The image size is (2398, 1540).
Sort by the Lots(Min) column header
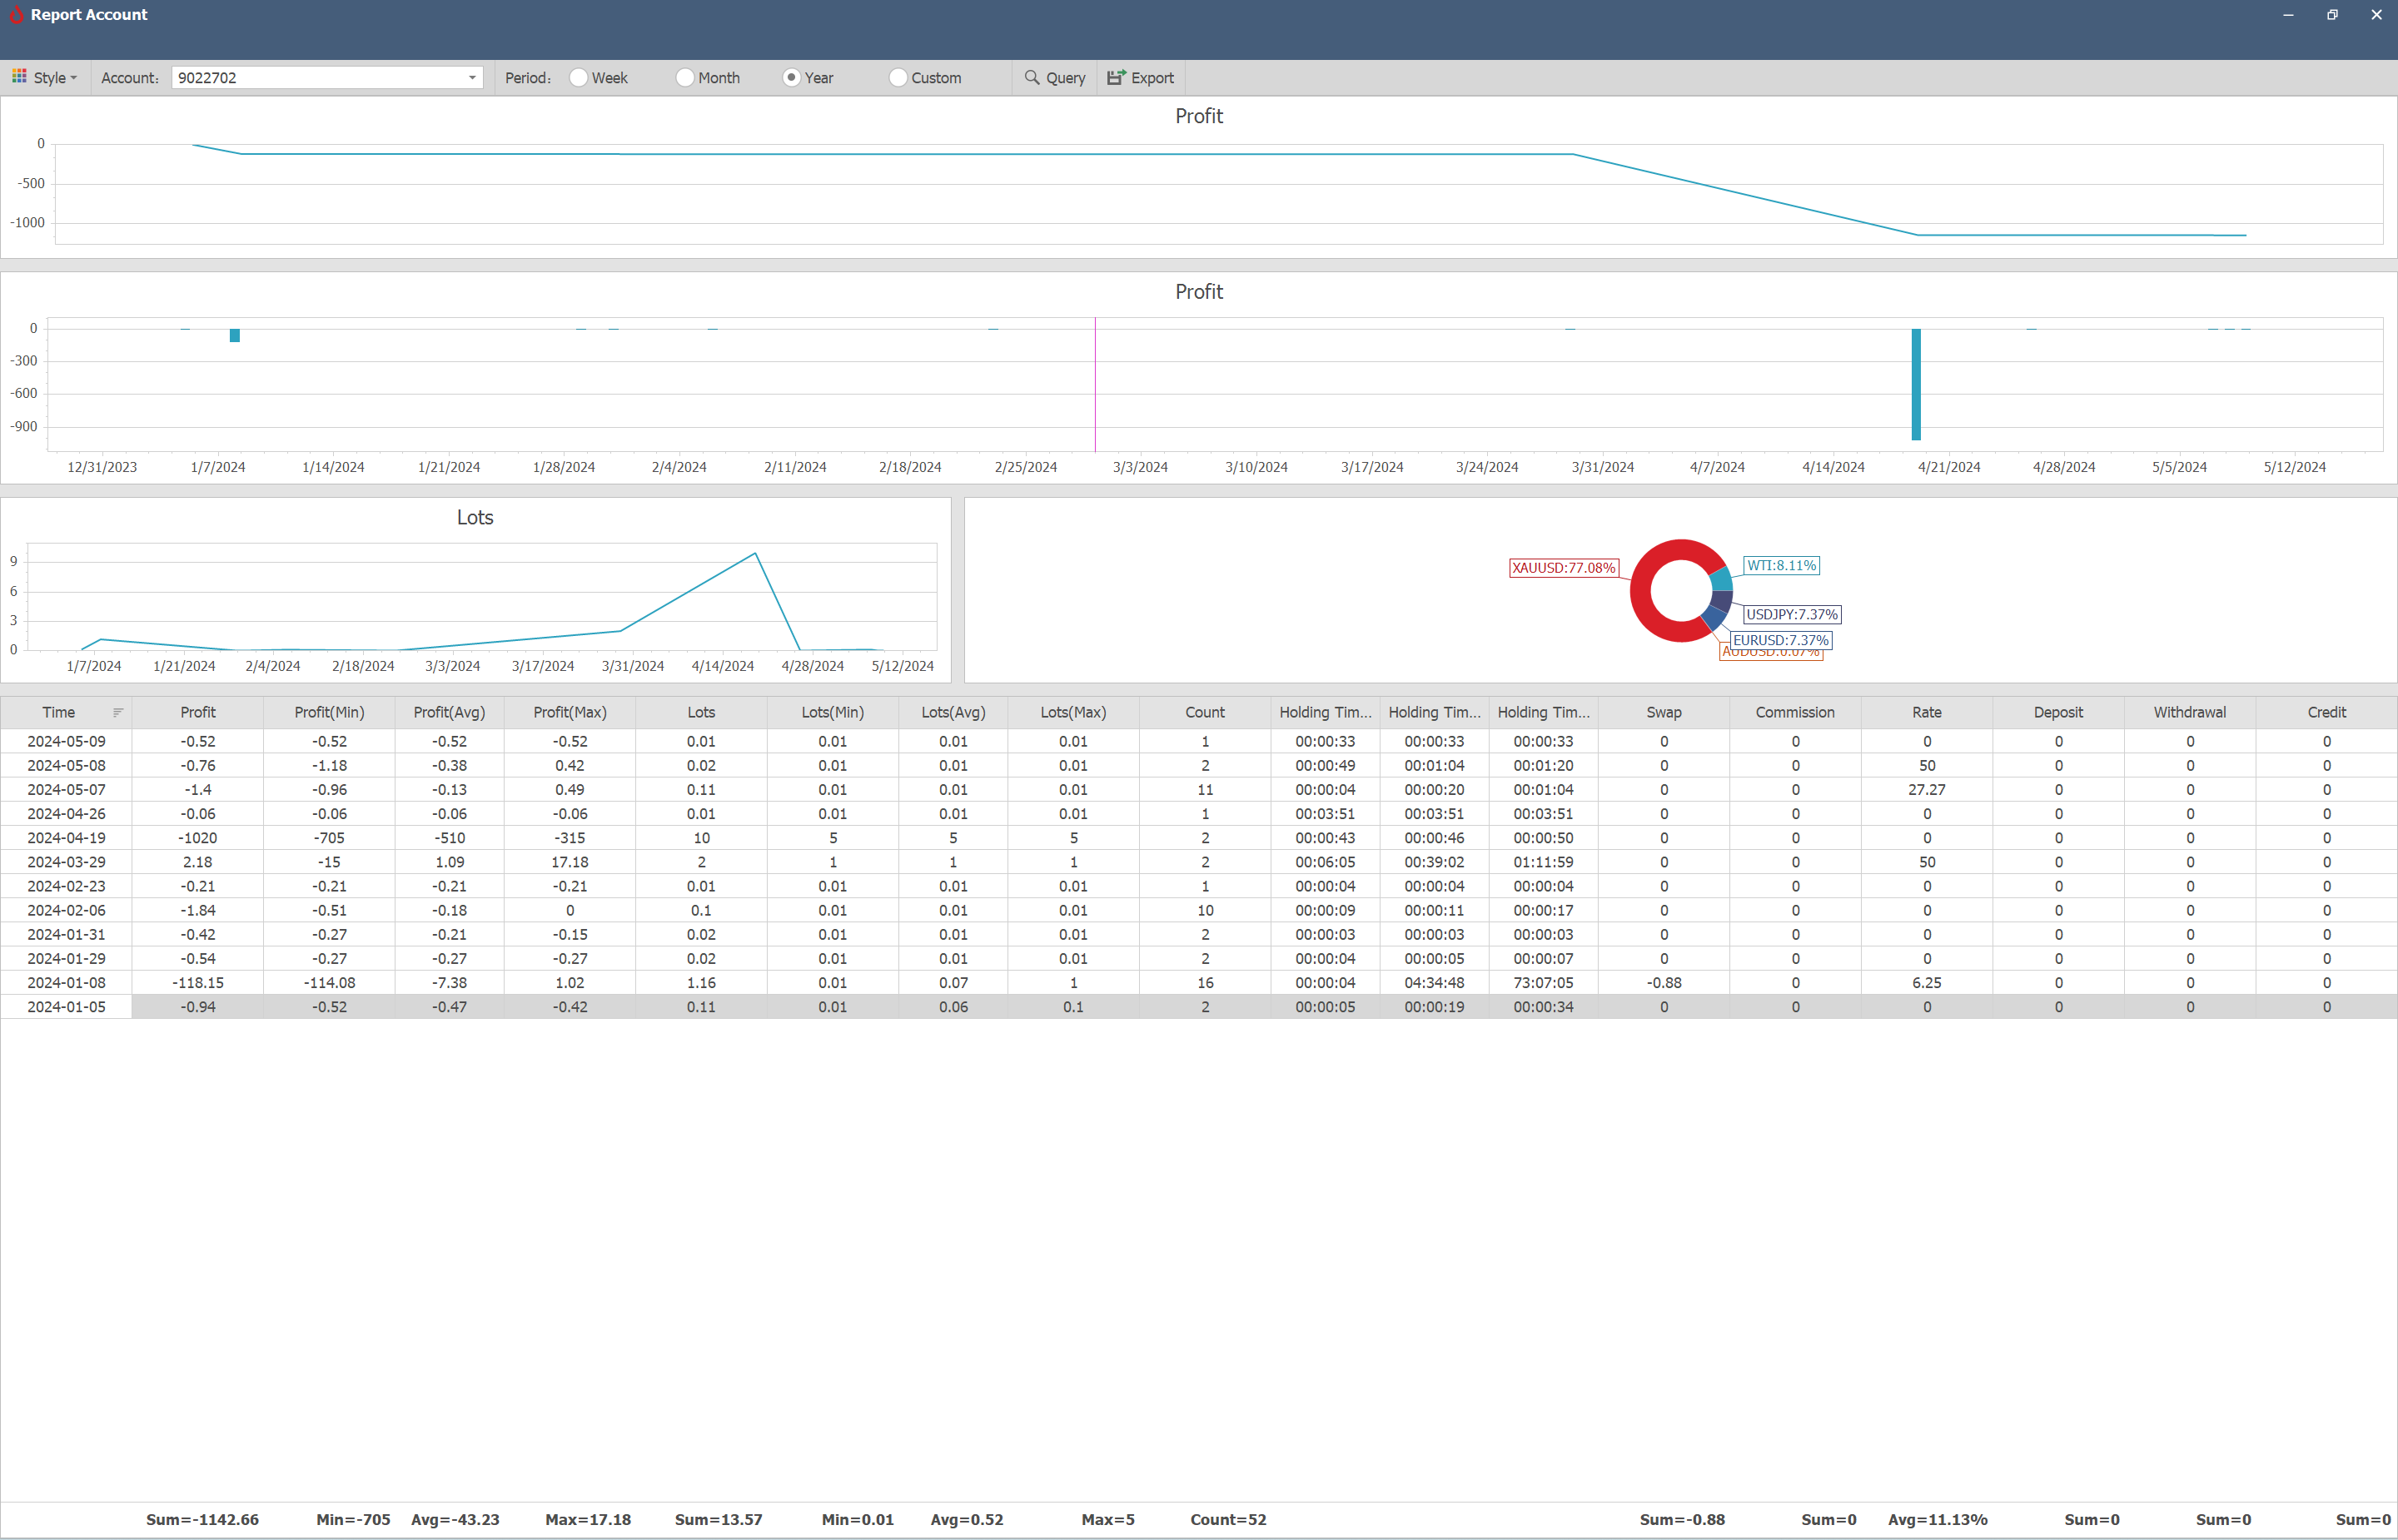coord(833,712)
